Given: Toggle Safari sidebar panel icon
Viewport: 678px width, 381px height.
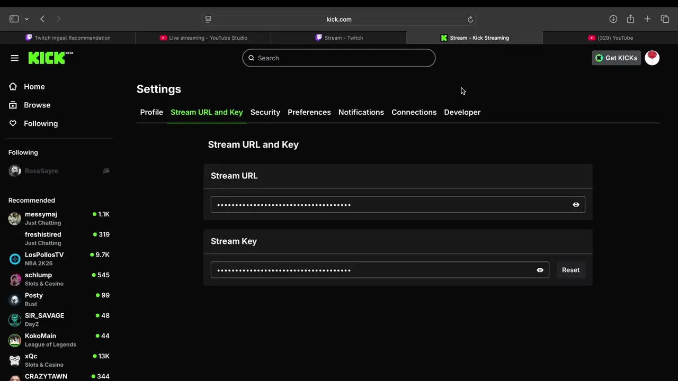Looking at the screenshot, I should tap(14, 19).
